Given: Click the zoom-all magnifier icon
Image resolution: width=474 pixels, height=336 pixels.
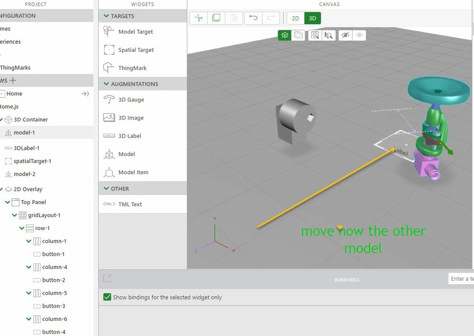Looking at the screenshot, I should (315, 36).
